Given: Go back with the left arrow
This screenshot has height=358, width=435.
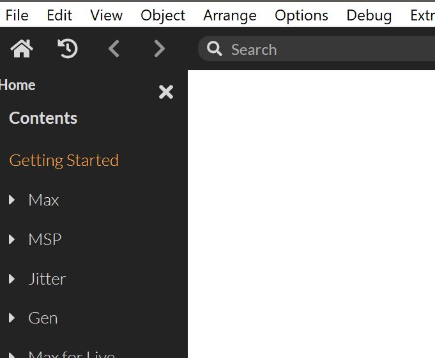Looking at the screenshot, I should point(114,48).
